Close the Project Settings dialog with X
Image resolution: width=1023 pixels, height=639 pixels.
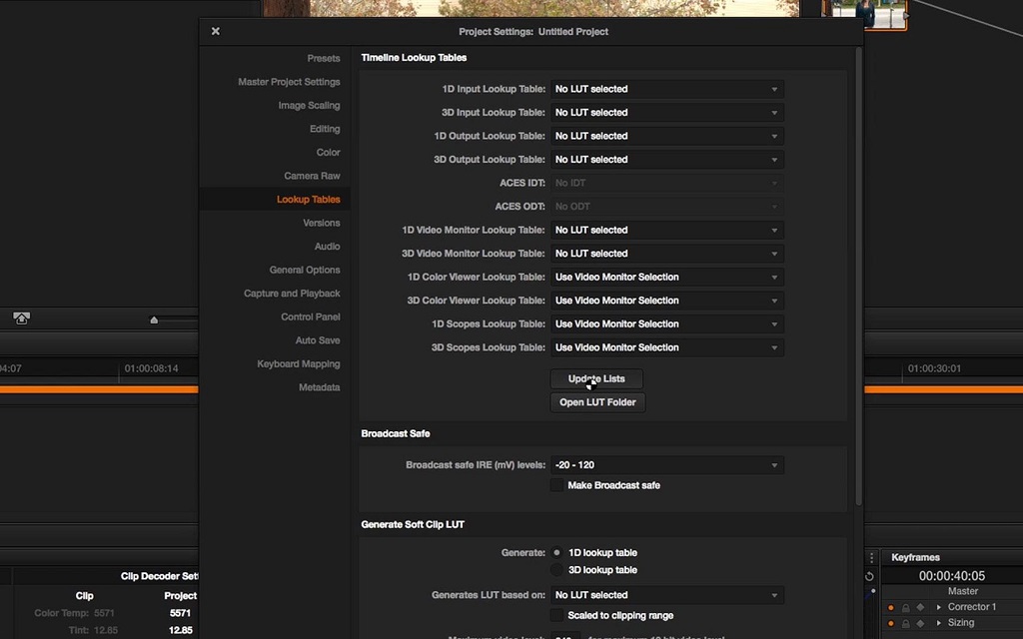pyautogui.click(x=216, y=31)
